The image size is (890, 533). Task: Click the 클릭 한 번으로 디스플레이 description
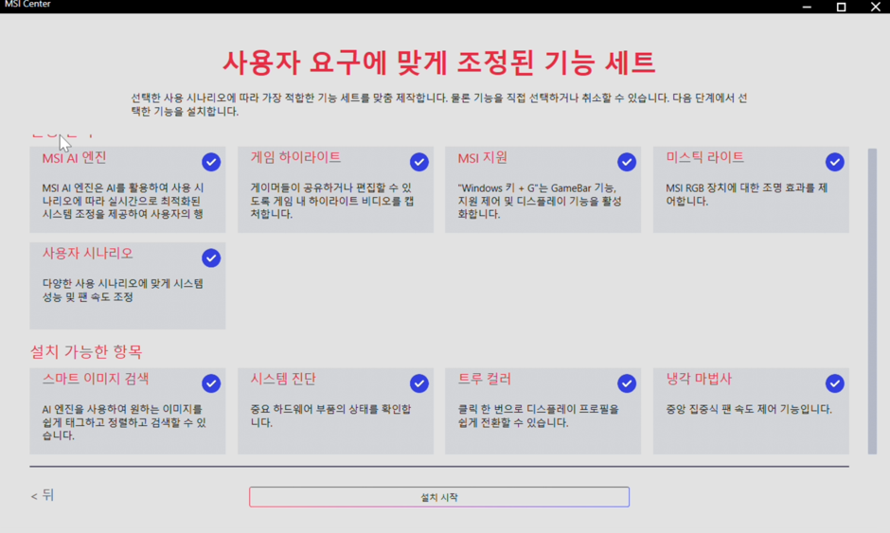coord(538,416)
